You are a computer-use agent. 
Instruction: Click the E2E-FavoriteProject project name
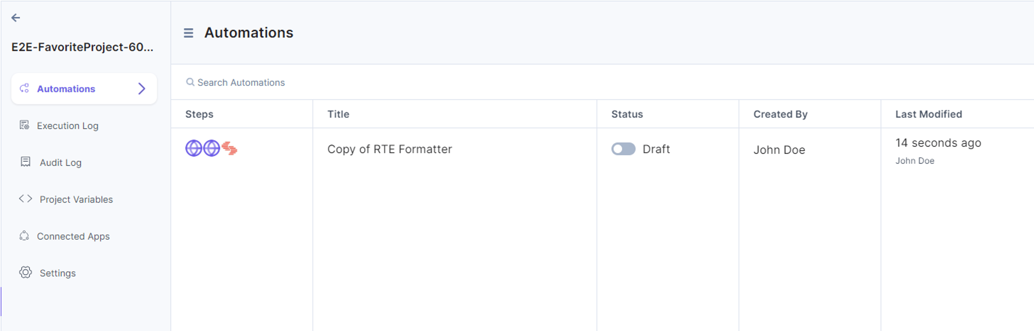coord(82,47)
